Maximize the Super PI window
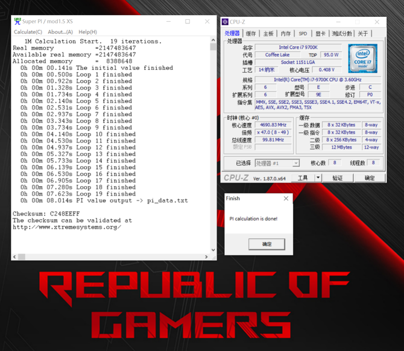Image resolution: width=404 pixels, height=351 pixels. 188,22
